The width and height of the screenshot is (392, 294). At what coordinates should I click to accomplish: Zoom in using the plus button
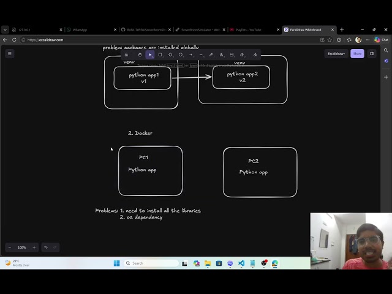[34, 247]
